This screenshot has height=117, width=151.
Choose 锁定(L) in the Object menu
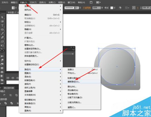(x=41, y=22)
